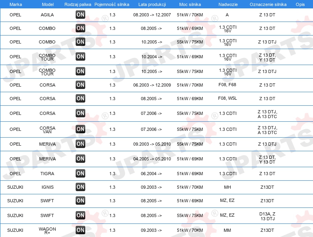Click ON fuel icon in TIGRA row
The width and height of the screenshot is (313, 237).
point(80,173)
